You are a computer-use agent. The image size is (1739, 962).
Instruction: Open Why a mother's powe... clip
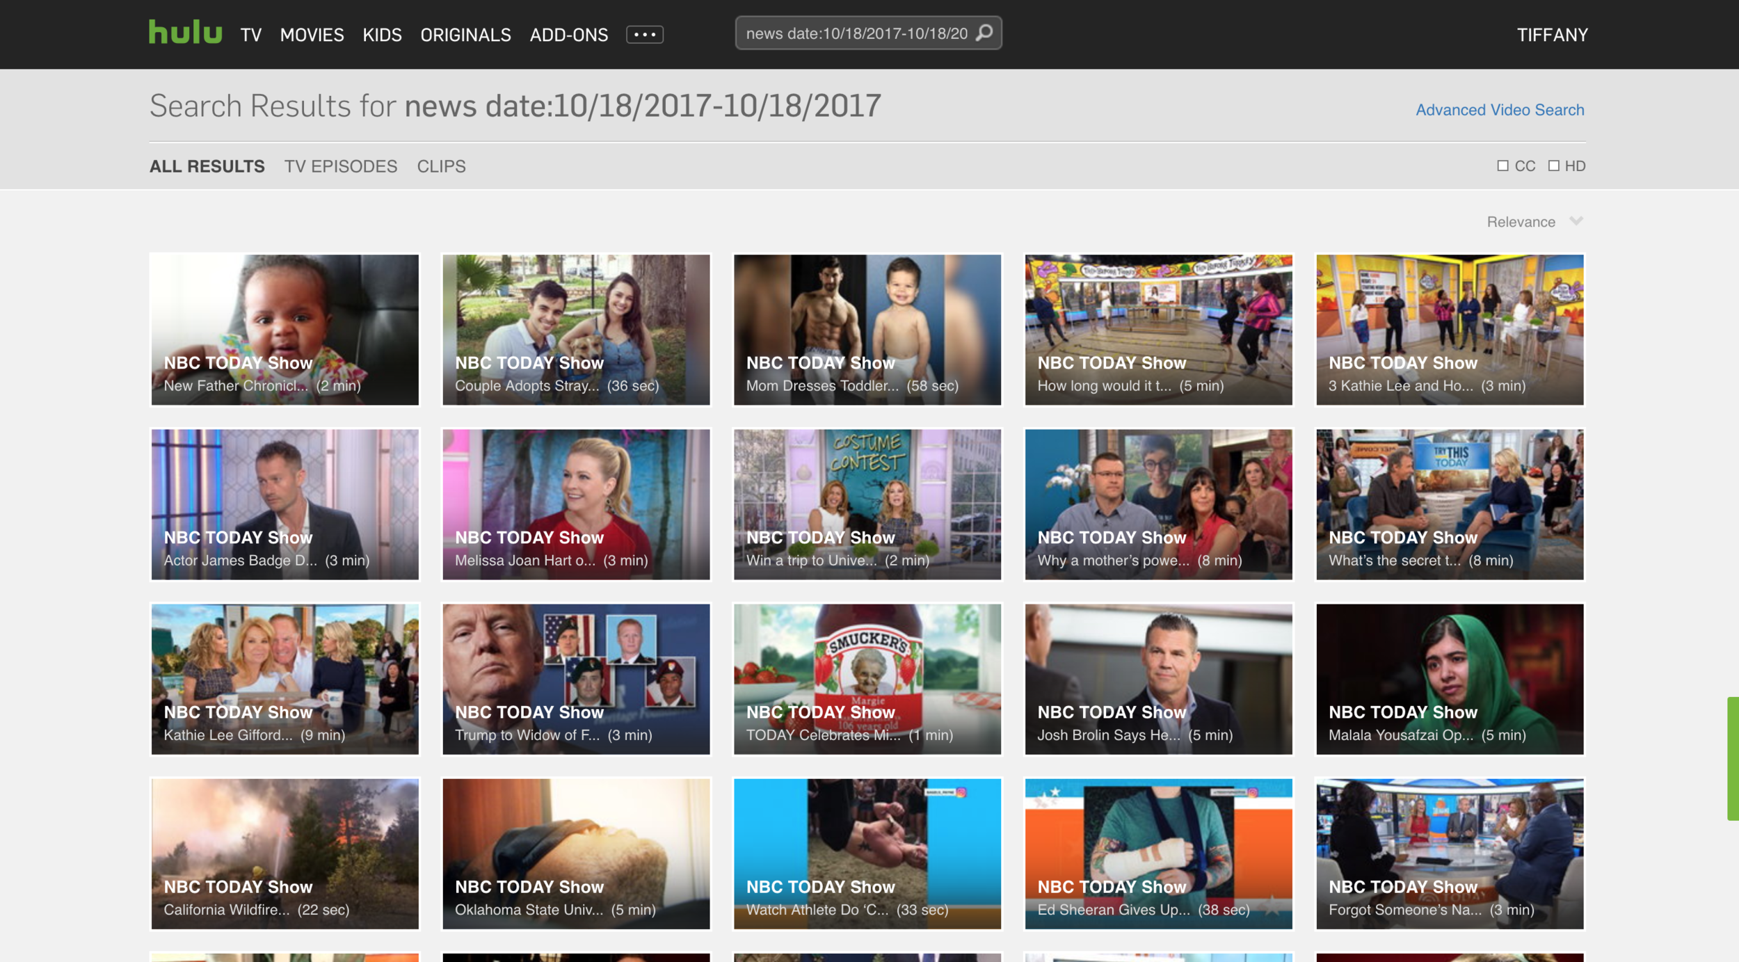point(1158,504)
